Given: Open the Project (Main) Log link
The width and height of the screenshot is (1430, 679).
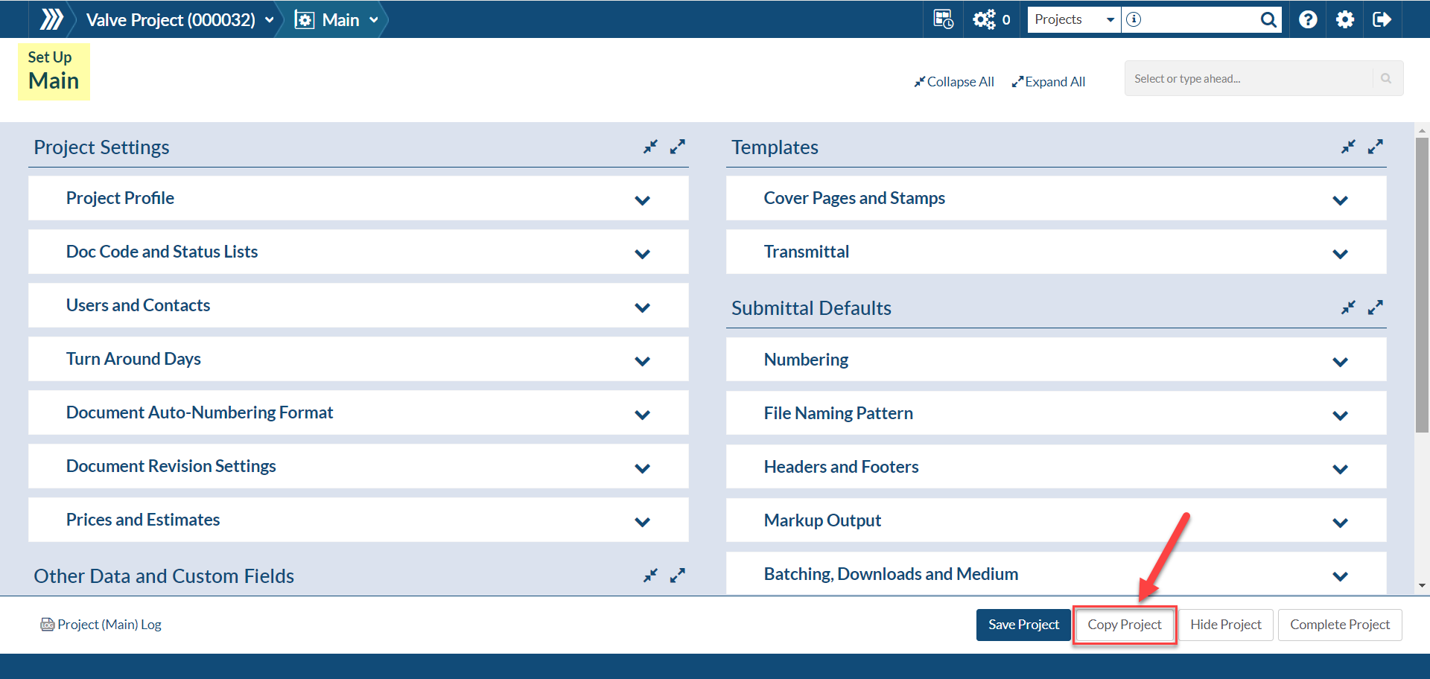Looking at the screenshot, I should (x=101, y=625).
